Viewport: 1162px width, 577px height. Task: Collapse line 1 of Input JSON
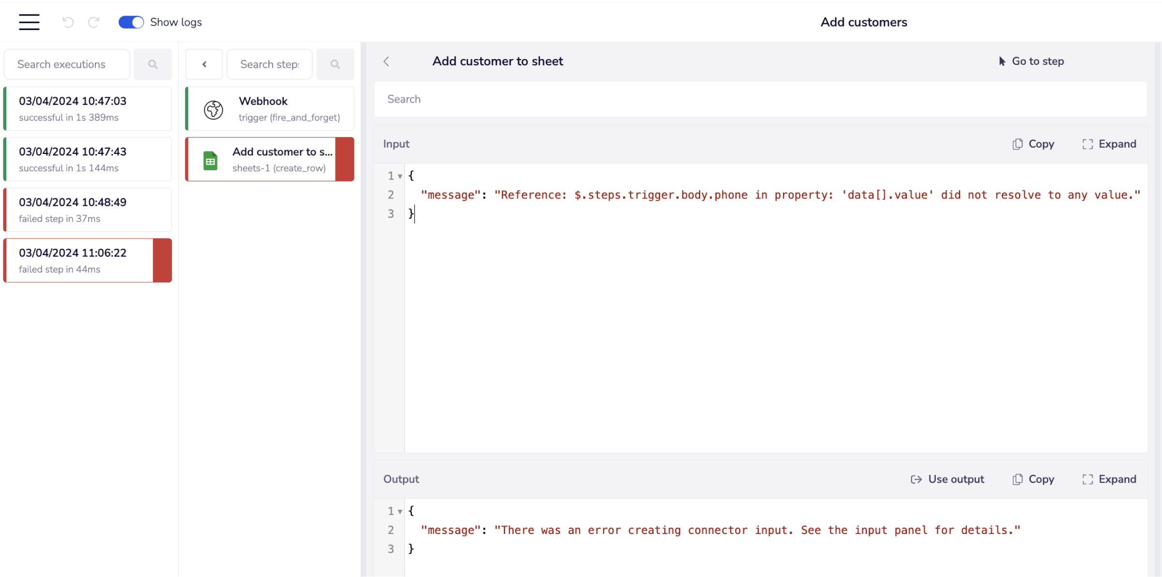[x=400, y=177]
